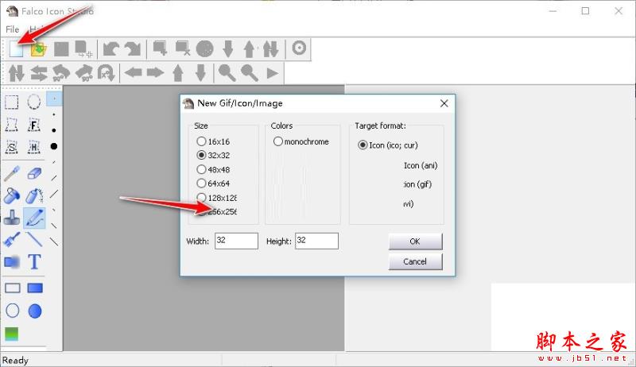Select the Ellipse selection tool
The height and width of the screenshot is (367, 636).
click(x=33, y=102)
